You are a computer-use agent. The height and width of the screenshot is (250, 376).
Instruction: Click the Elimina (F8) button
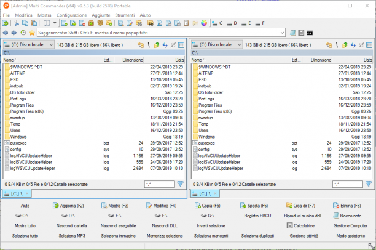pyautogui.click(x=347, y=206)
